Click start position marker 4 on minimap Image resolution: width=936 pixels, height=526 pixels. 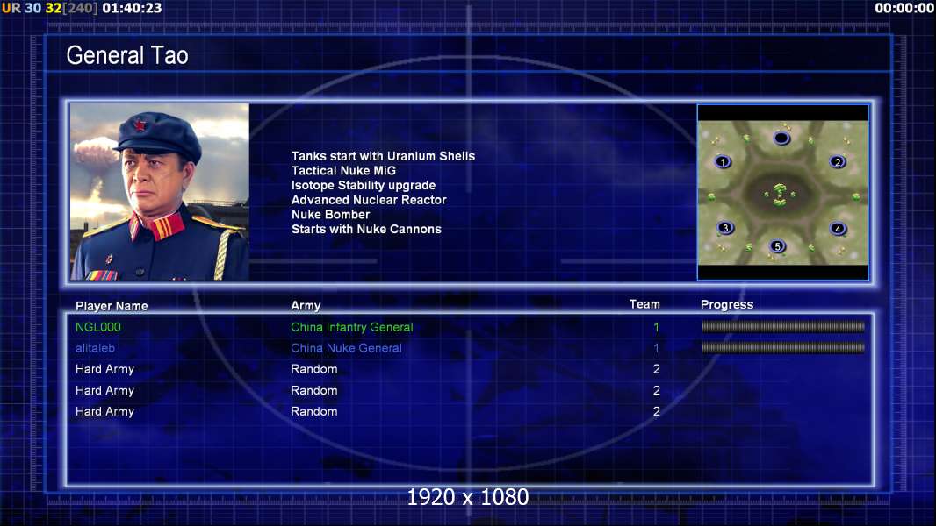point(839,229)
